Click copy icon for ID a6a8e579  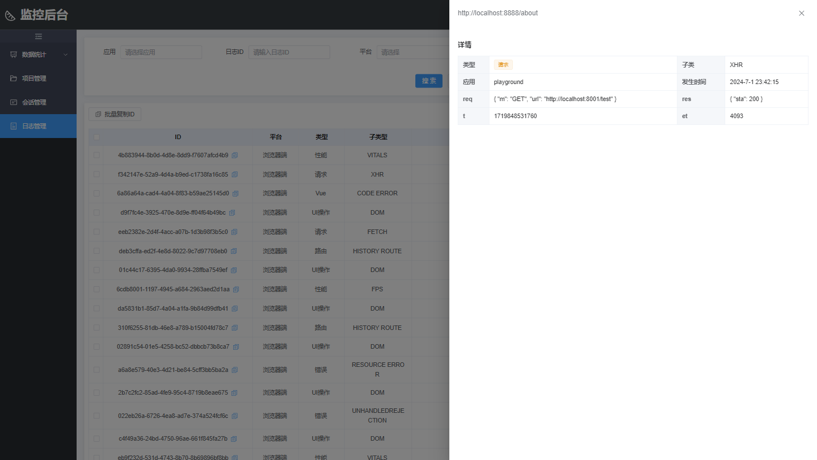click(x=235, y=370)
